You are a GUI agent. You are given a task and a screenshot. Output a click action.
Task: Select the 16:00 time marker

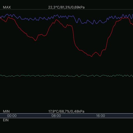101,116
